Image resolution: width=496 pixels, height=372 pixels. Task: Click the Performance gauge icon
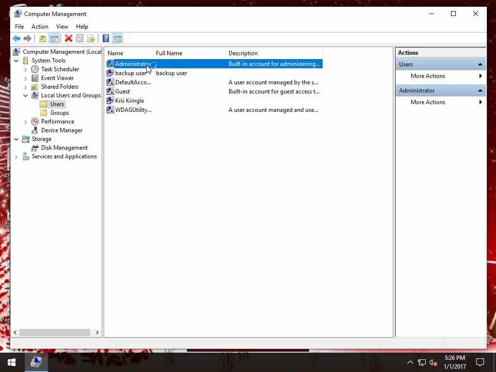point(35,122)
